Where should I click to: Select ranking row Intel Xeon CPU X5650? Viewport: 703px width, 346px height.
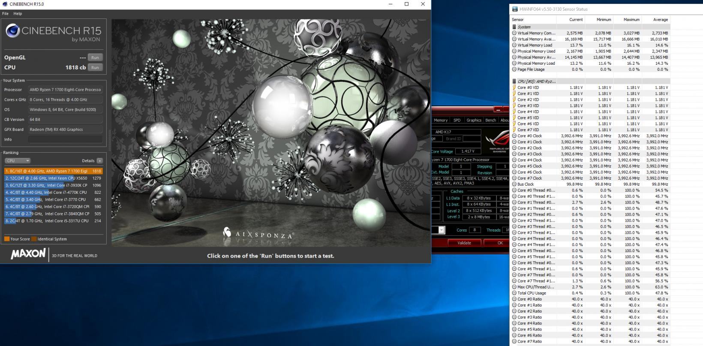54,178
